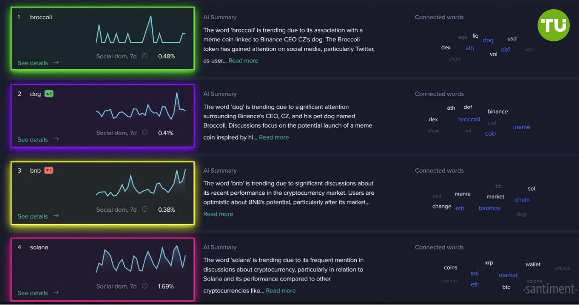Click info icon beside bnb Social dom
The width and height of the screenshot is (579, 305).
point(145,209)
